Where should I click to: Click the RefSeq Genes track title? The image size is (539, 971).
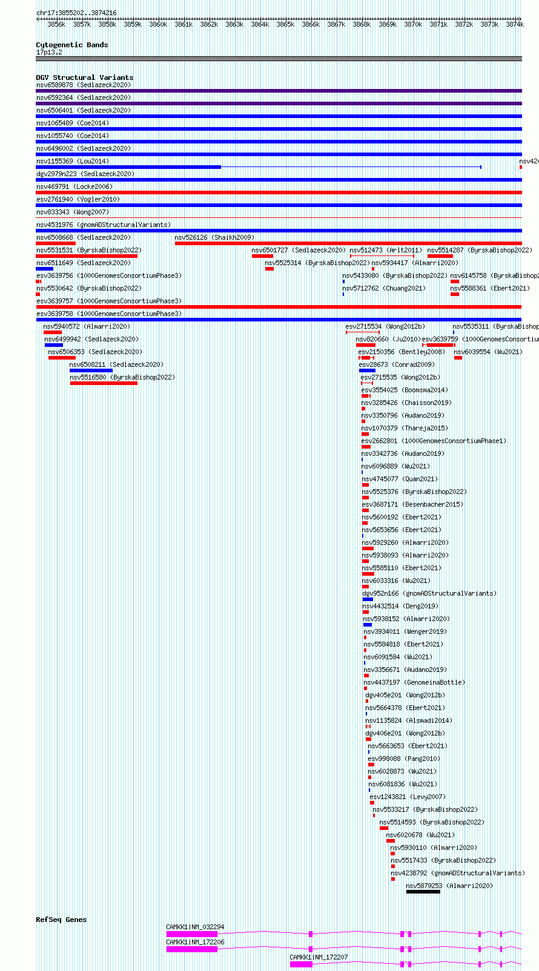tap(61, 920)
